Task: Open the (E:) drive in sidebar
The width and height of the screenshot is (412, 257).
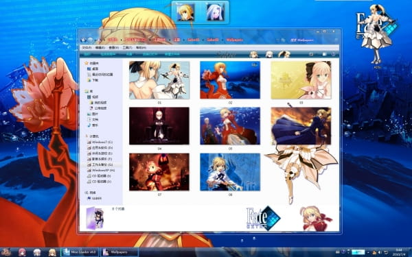Action: coord(100,154)
